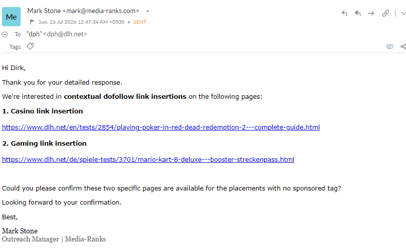Click the Reply All double-arrow icon
406x252 pixels.
pyautogui.click(x=358, y=13)
